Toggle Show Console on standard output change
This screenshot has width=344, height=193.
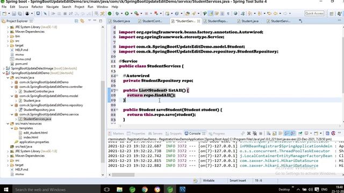286,133
